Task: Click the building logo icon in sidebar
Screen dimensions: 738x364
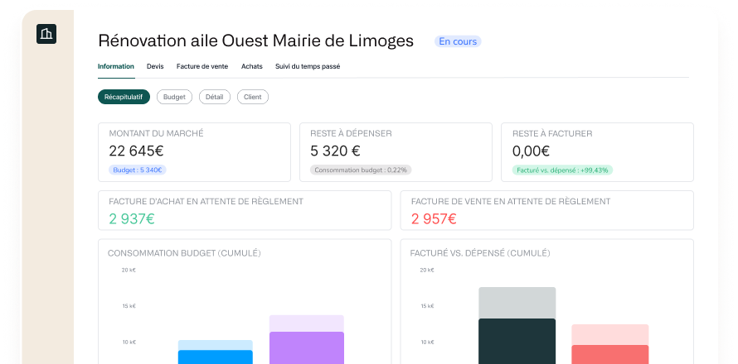Action: [x=46, y=34]
